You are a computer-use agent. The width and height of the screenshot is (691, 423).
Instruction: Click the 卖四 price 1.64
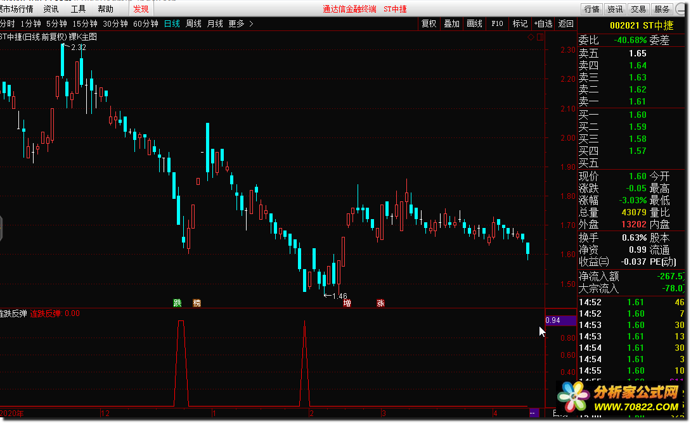point(638,65)
